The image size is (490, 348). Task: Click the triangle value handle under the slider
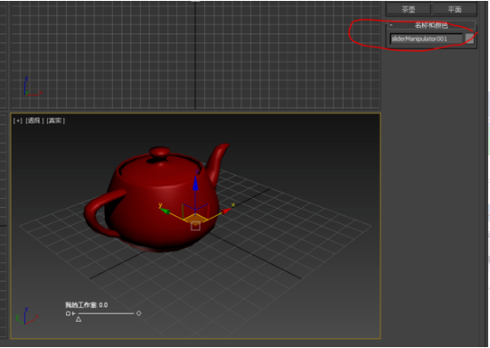pos(79,319)
